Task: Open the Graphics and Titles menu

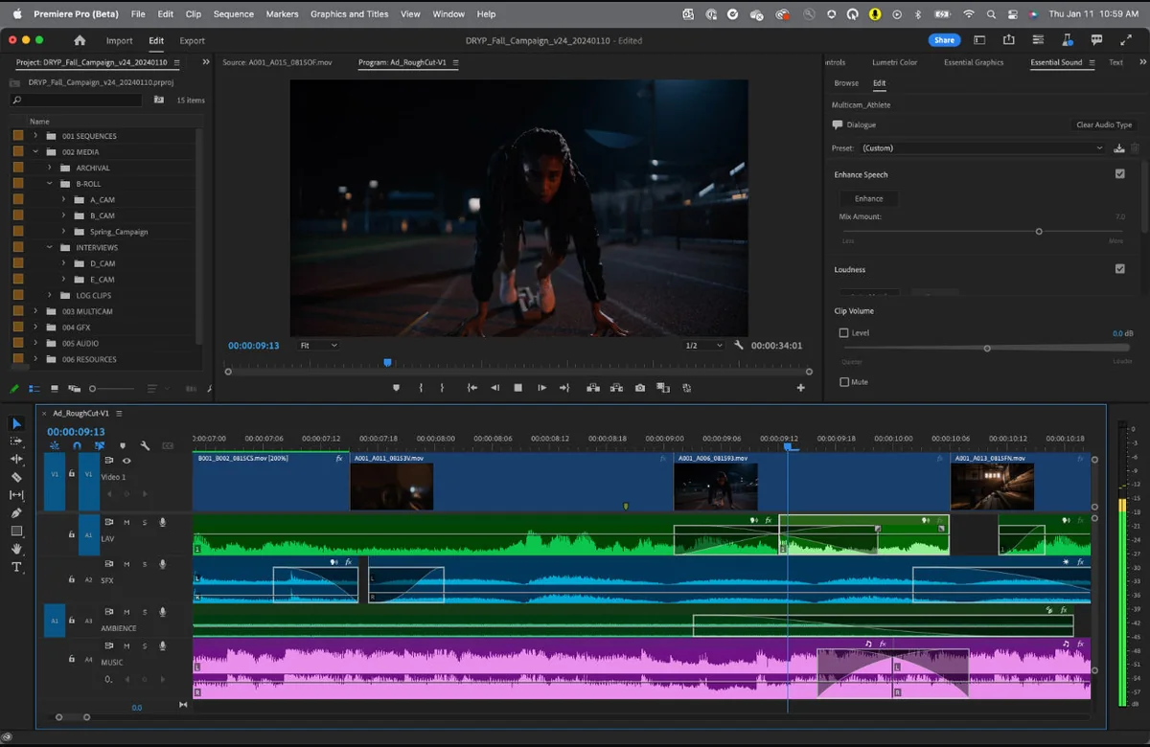Action: 350,14
